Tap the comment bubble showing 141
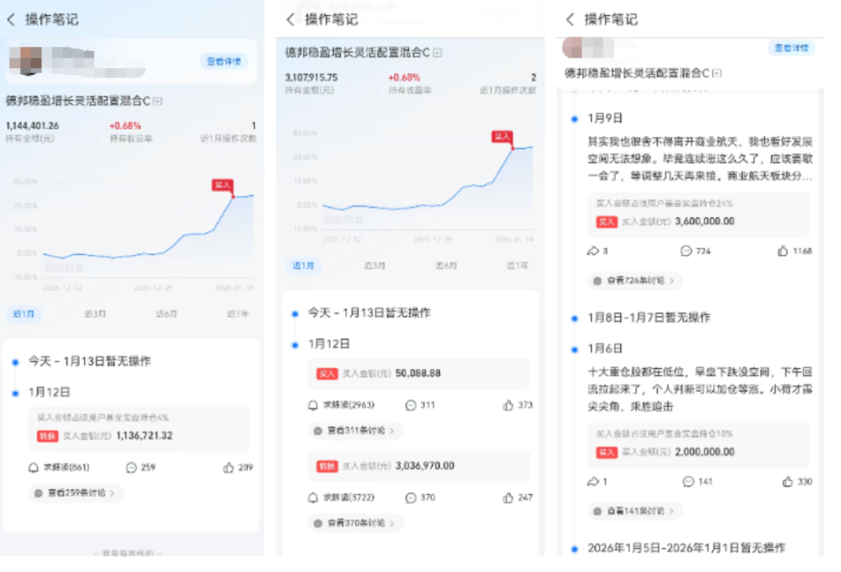This screenshot has height=572, width=841. 687,483
